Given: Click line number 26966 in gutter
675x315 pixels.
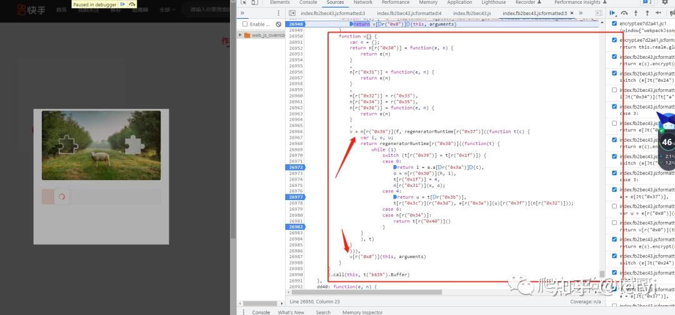Looking at the screenshot, I should 297,131.
